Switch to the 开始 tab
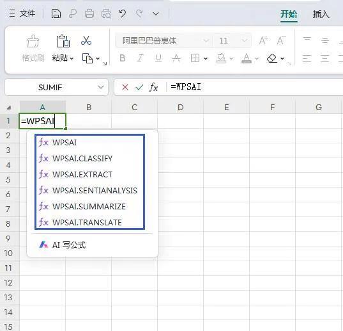 [x=289, y=14]
